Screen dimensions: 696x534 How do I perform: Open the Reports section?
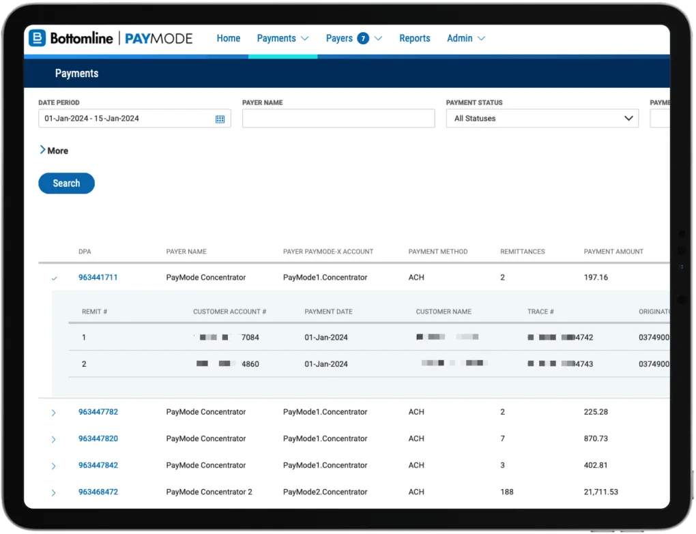pos(414,38)
